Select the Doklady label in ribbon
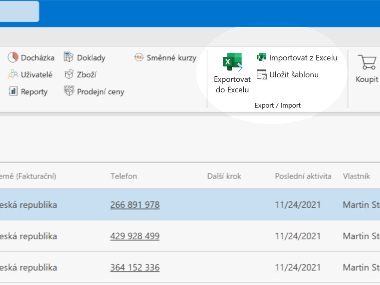The width and height of the screenshot is (380, 285). [91, 58]
